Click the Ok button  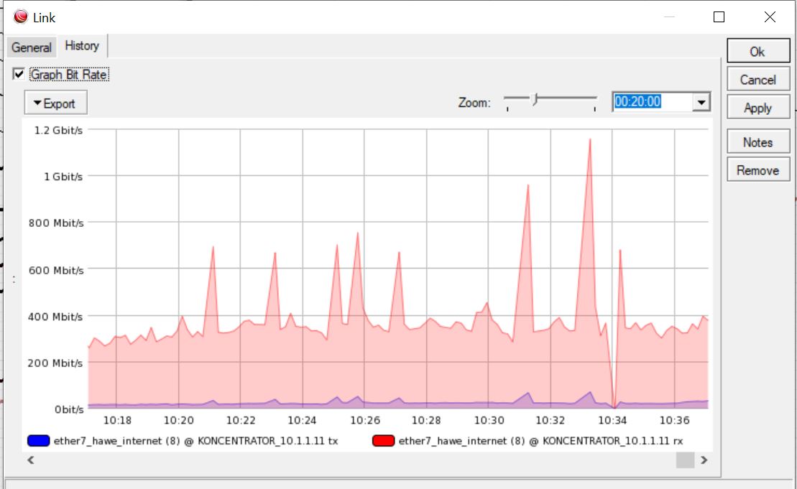pos(758,51)
